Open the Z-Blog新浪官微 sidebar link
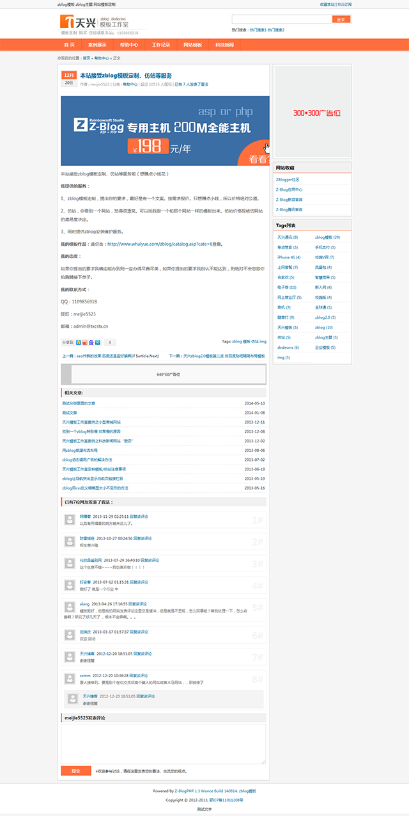This screenshot has height=816, width=409. pyautogui.click(x=289, y=199)
